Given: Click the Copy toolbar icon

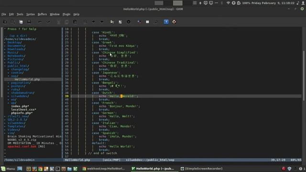Looking at the screenshot, I should 67,22.
